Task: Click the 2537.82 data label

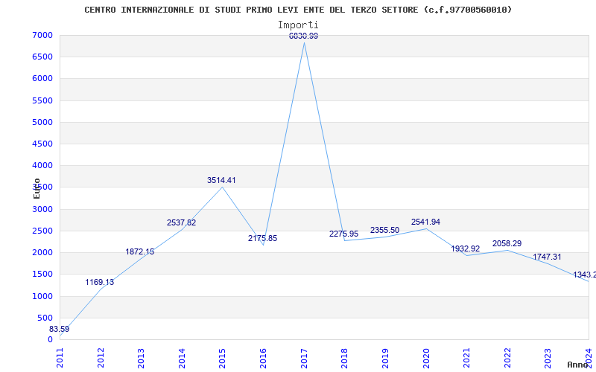Action: 181,222
